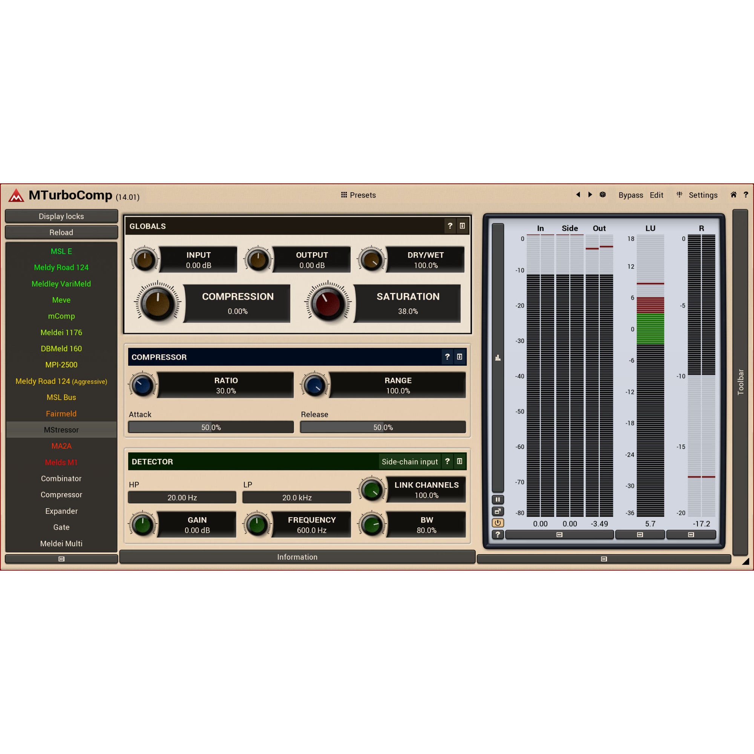Screen dimensions: 754x754
Task: Click the home icon in title bar
Action: (x=733, y=195)
